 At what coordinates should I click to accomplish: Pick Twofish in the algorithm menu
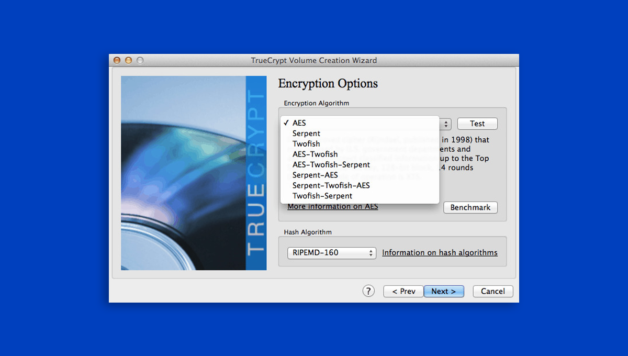click(360, 144)
